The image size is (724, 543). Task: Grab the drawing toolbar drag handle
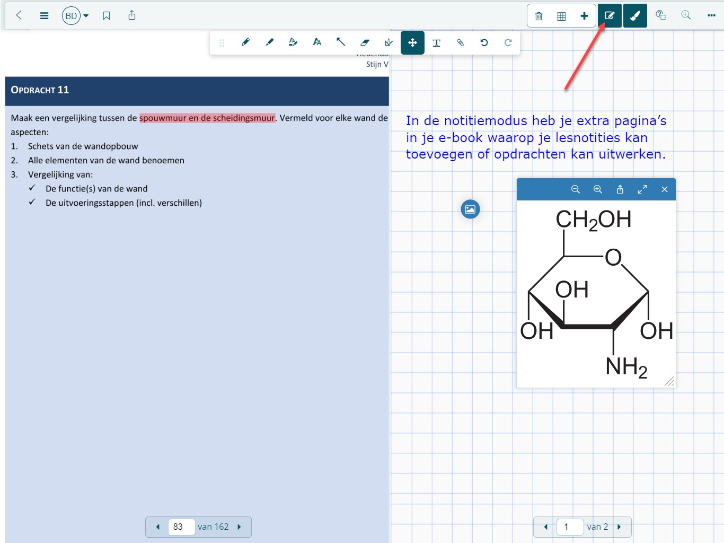coord(222,43)
